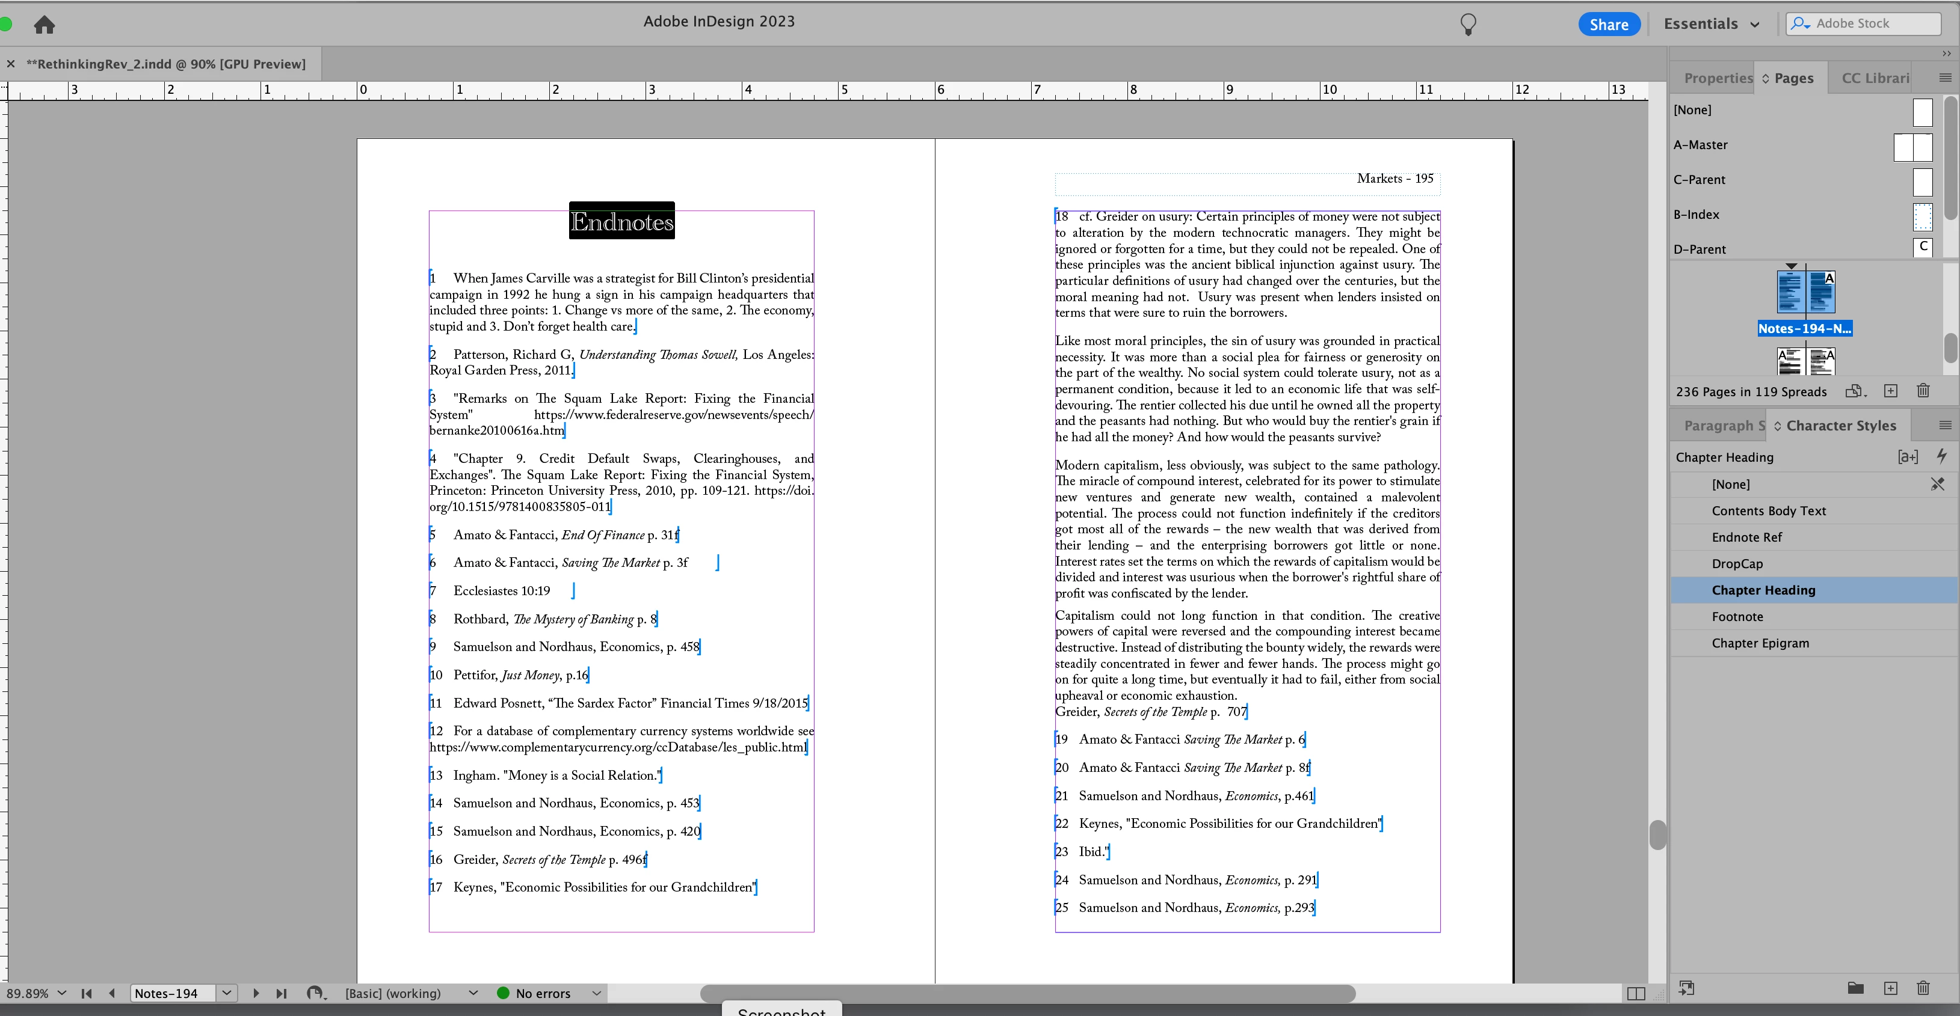The image size is (1960, 1016).
Task: Apply the Endnote Ref character style
Action: (x=1746, y=537)
